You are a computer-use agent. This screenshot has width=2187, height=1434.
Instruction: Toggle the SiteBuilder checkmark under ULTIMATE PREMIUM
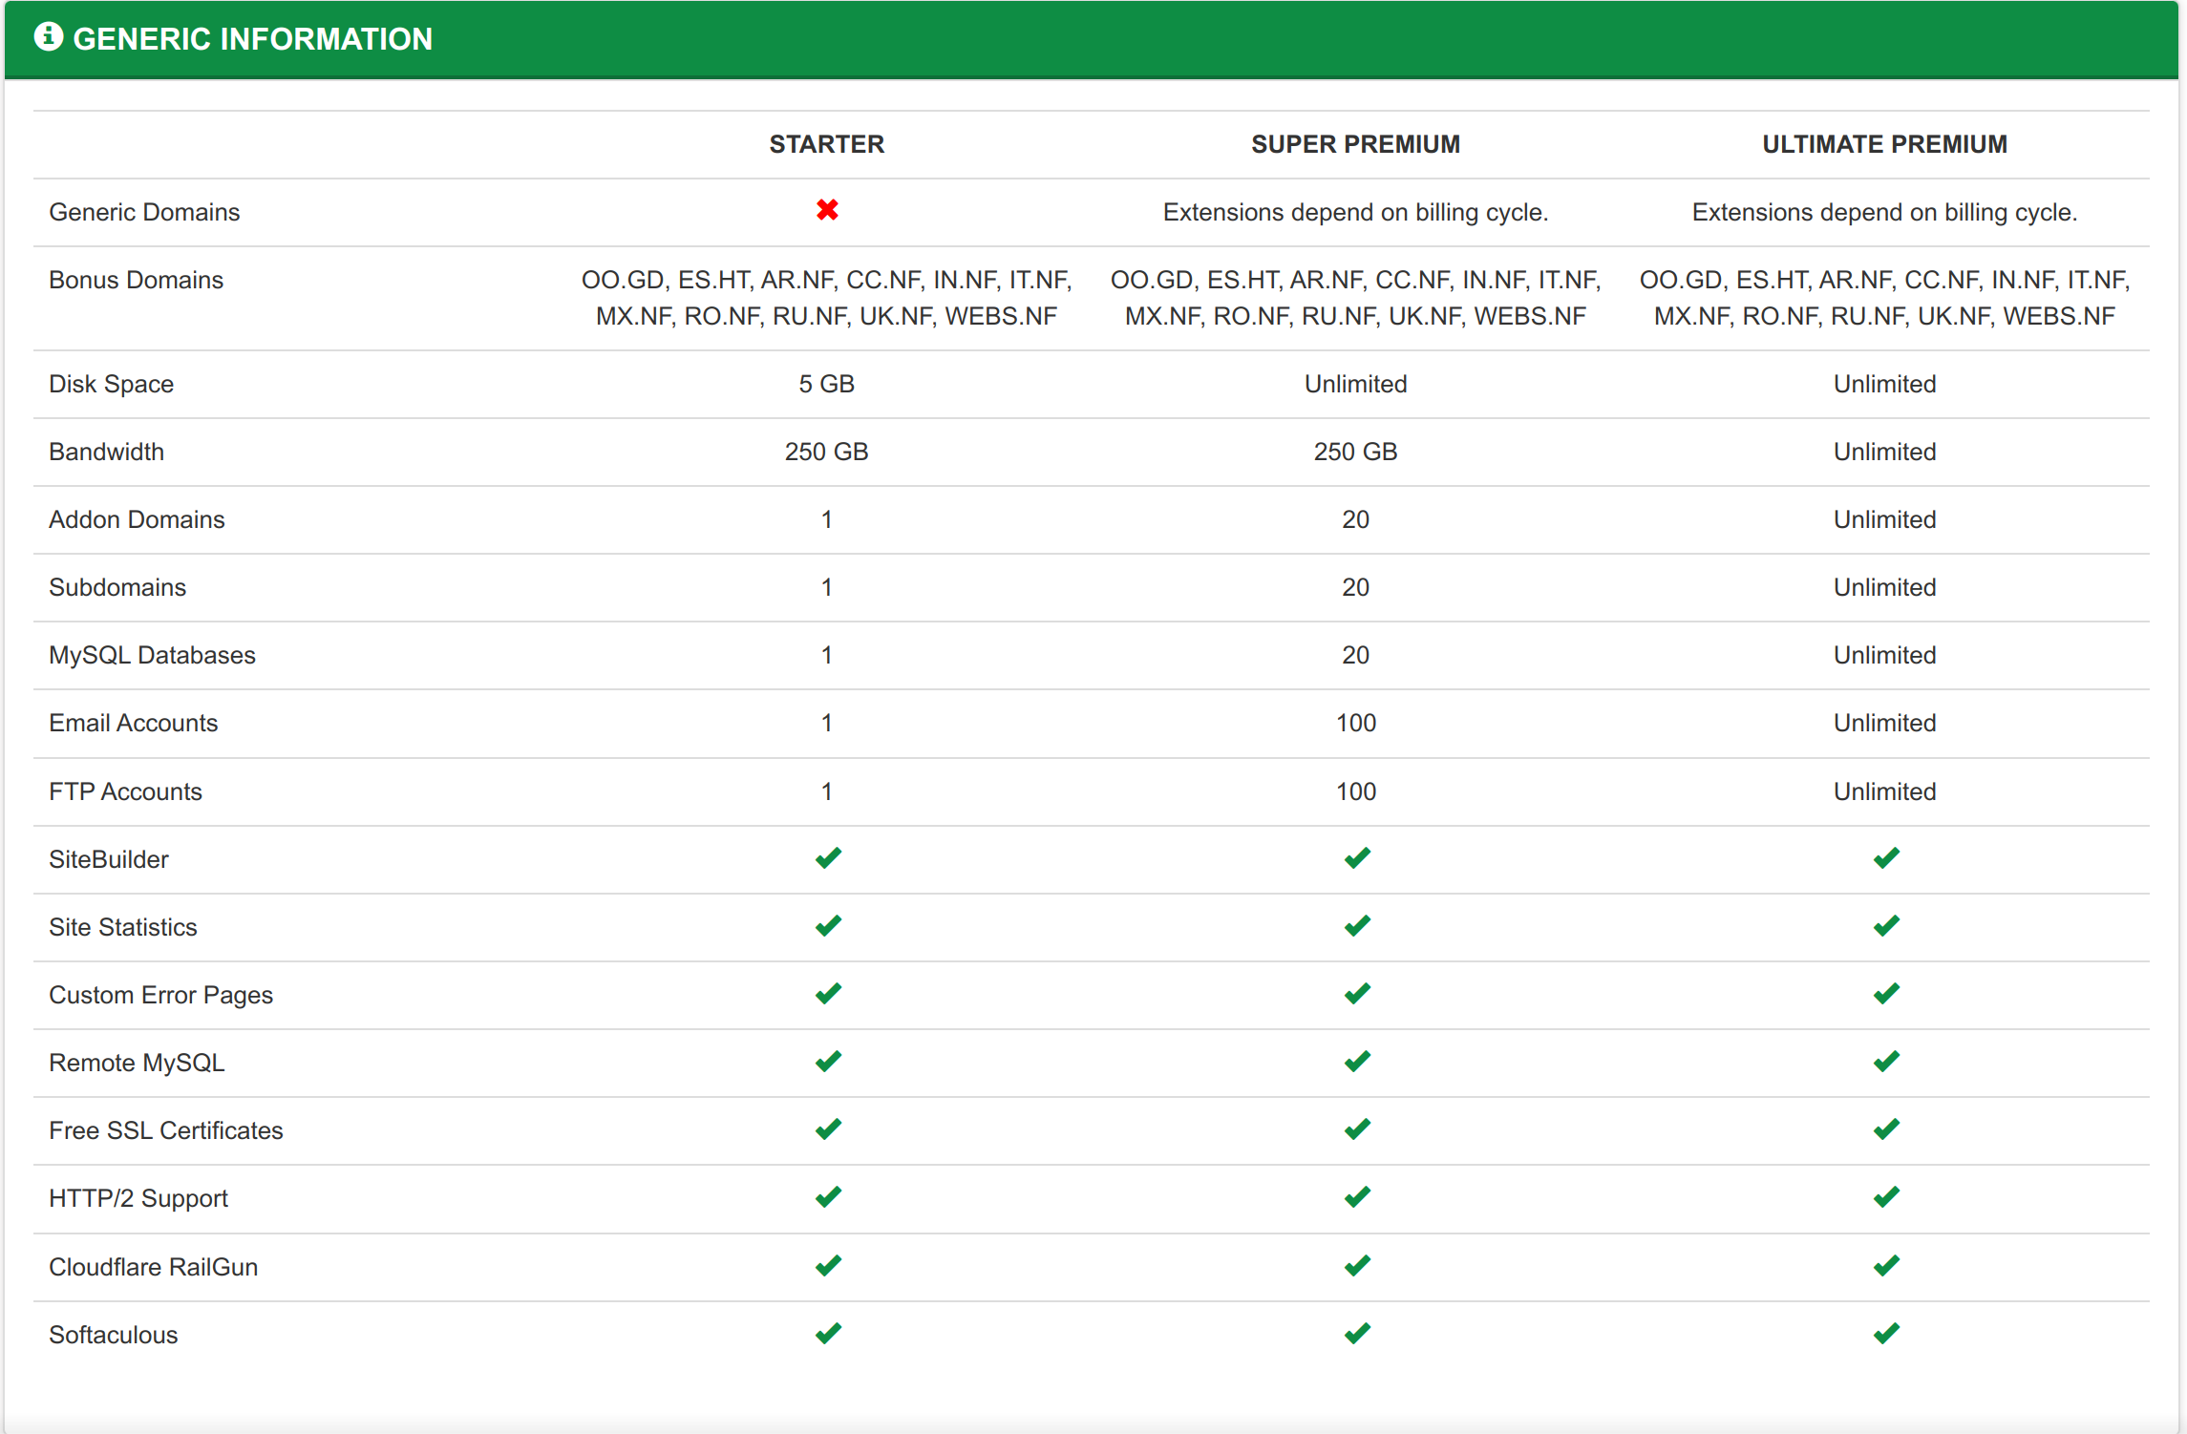click(1885, 857)
